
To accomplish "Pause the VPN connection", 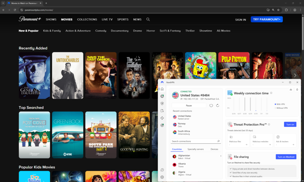I will 189,105.
